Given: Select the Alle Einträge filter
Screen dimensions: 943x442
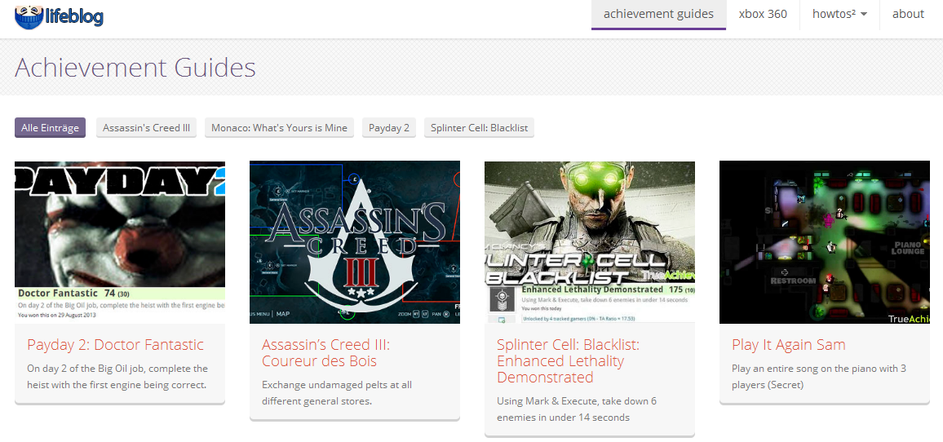Looking at the screenshot, I should [50, 128].
